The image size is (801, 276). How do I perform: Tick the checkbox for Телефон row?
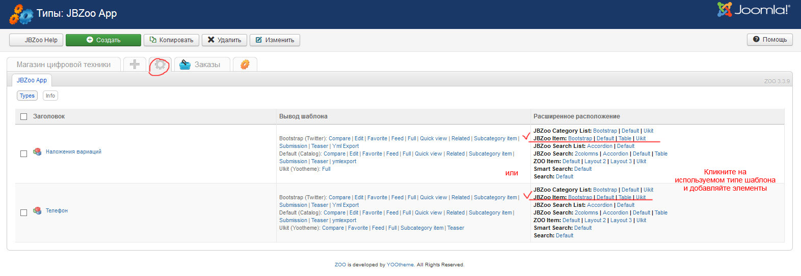23,212
